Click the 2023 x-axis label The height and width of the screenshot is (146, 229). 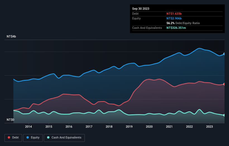209,127
